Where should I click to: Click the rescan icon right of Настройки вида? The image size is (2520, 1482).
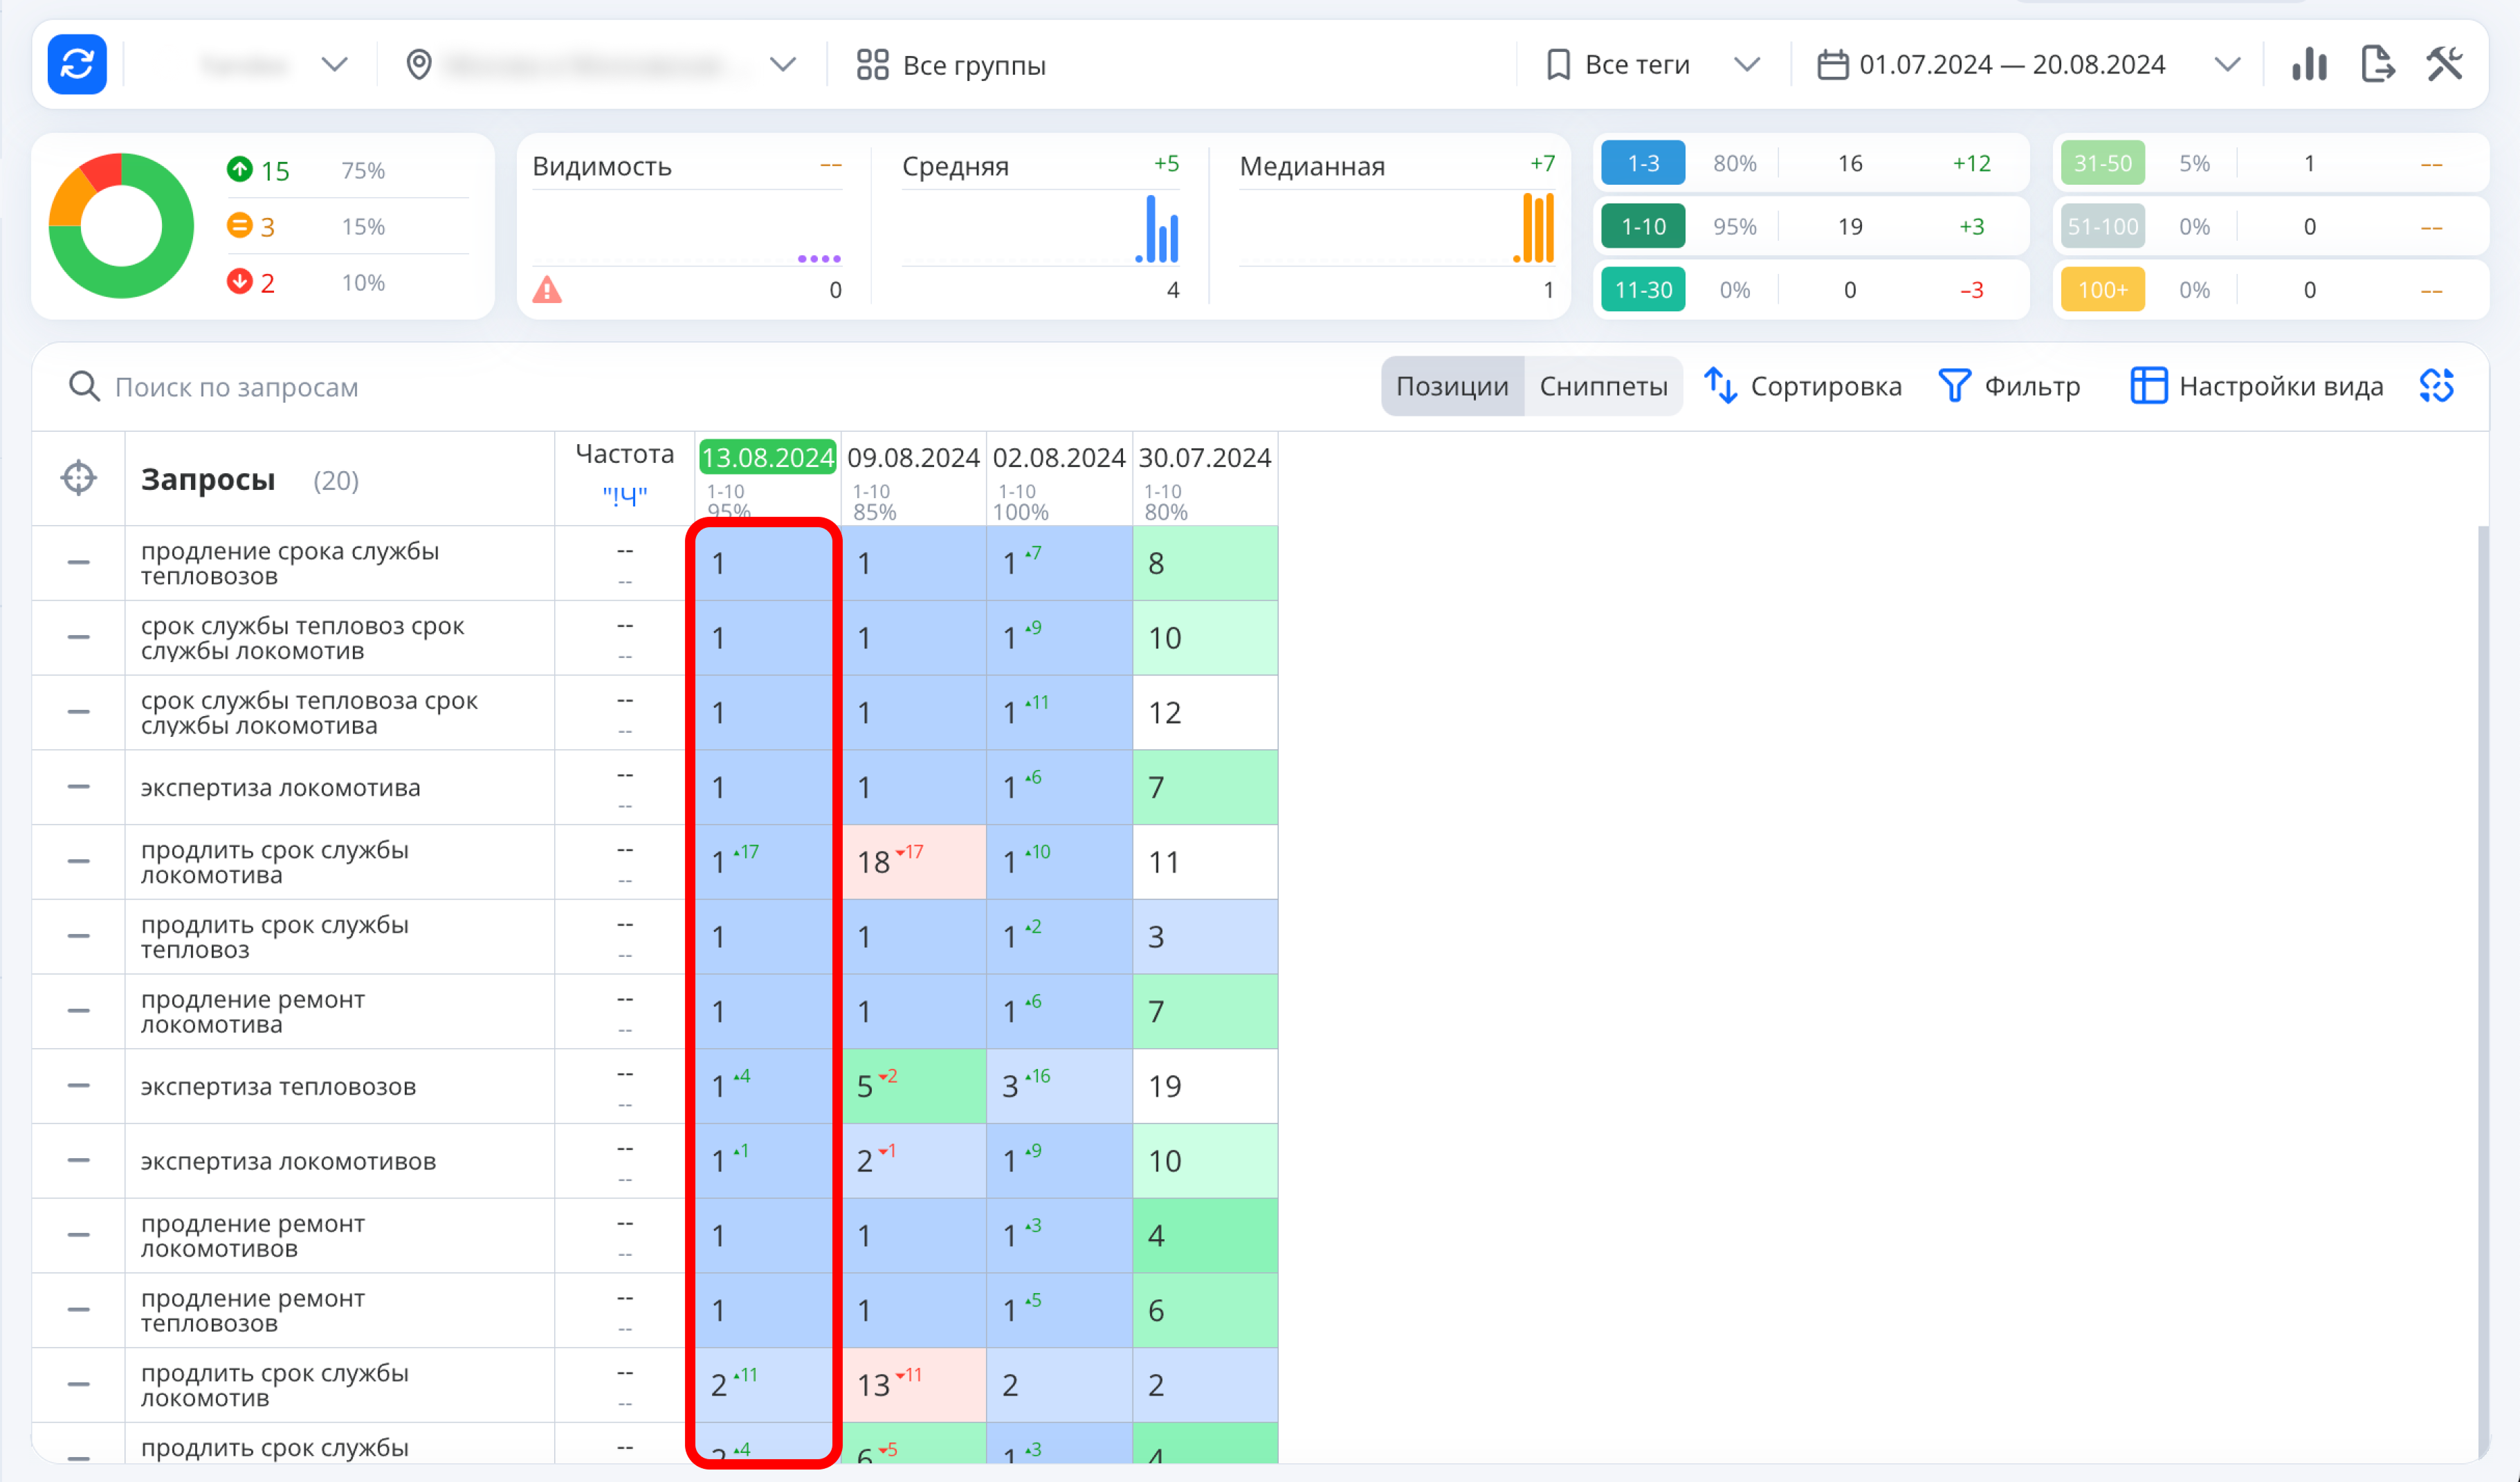[2436, 386]
